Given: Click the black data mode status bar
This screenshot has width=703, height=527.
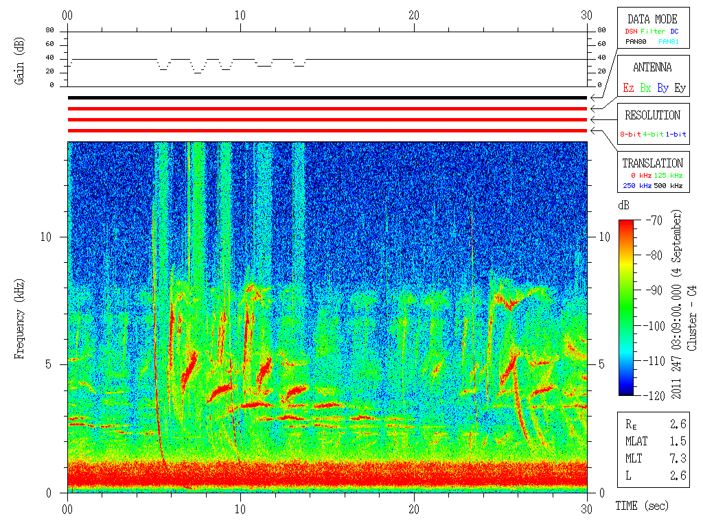Looking at the screenshot, I should [x=327, y=97].
